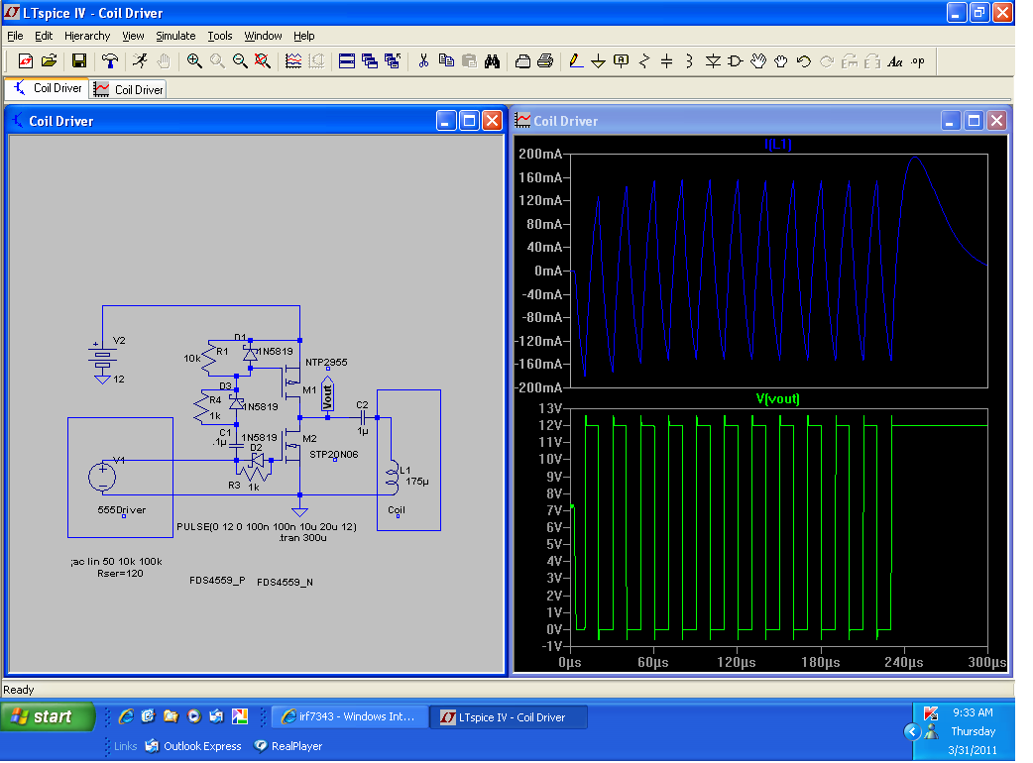Click the V(vout) trace label
Image resolution: width=1033 pixels, height=763 pixels.
click(777, 399)
